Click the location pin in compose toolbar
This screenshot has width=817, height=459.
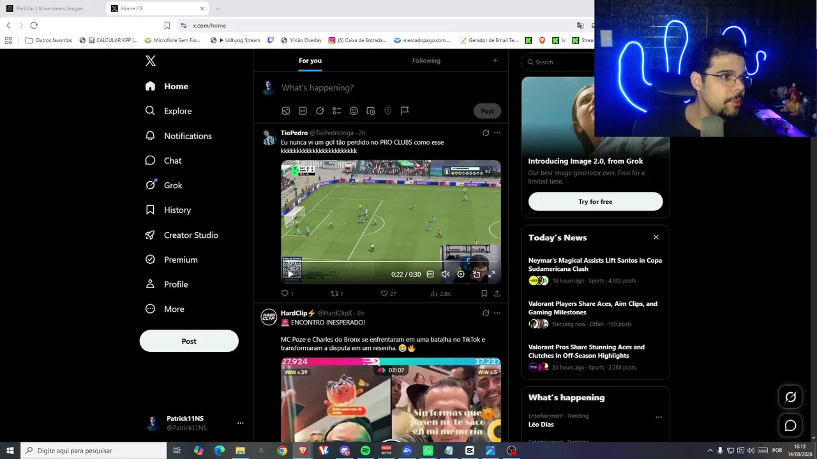pos(387,111)
